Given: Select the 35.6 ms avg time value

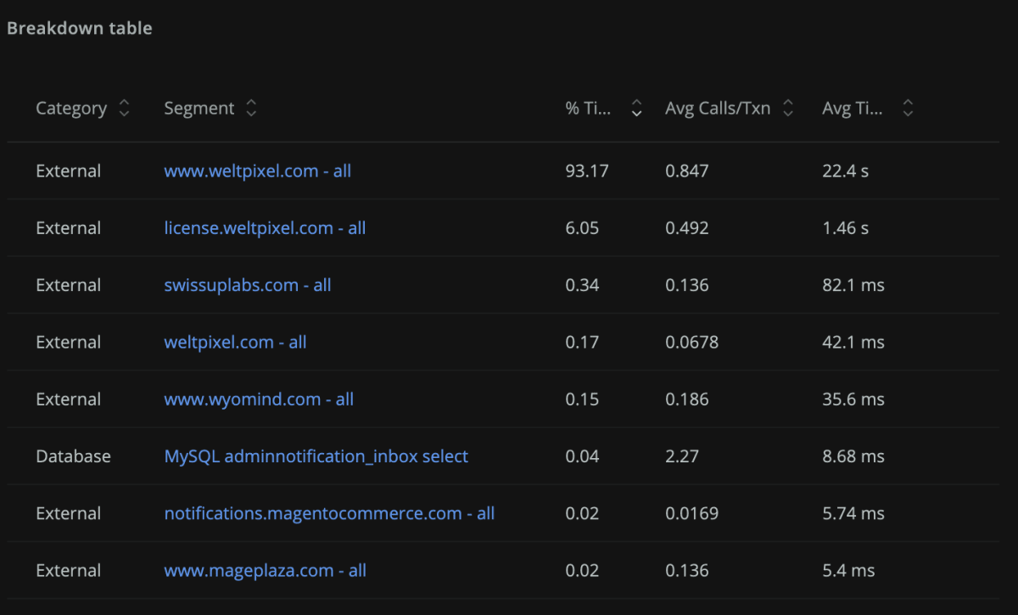Looking at the screenshot, I should coord(853,400).
